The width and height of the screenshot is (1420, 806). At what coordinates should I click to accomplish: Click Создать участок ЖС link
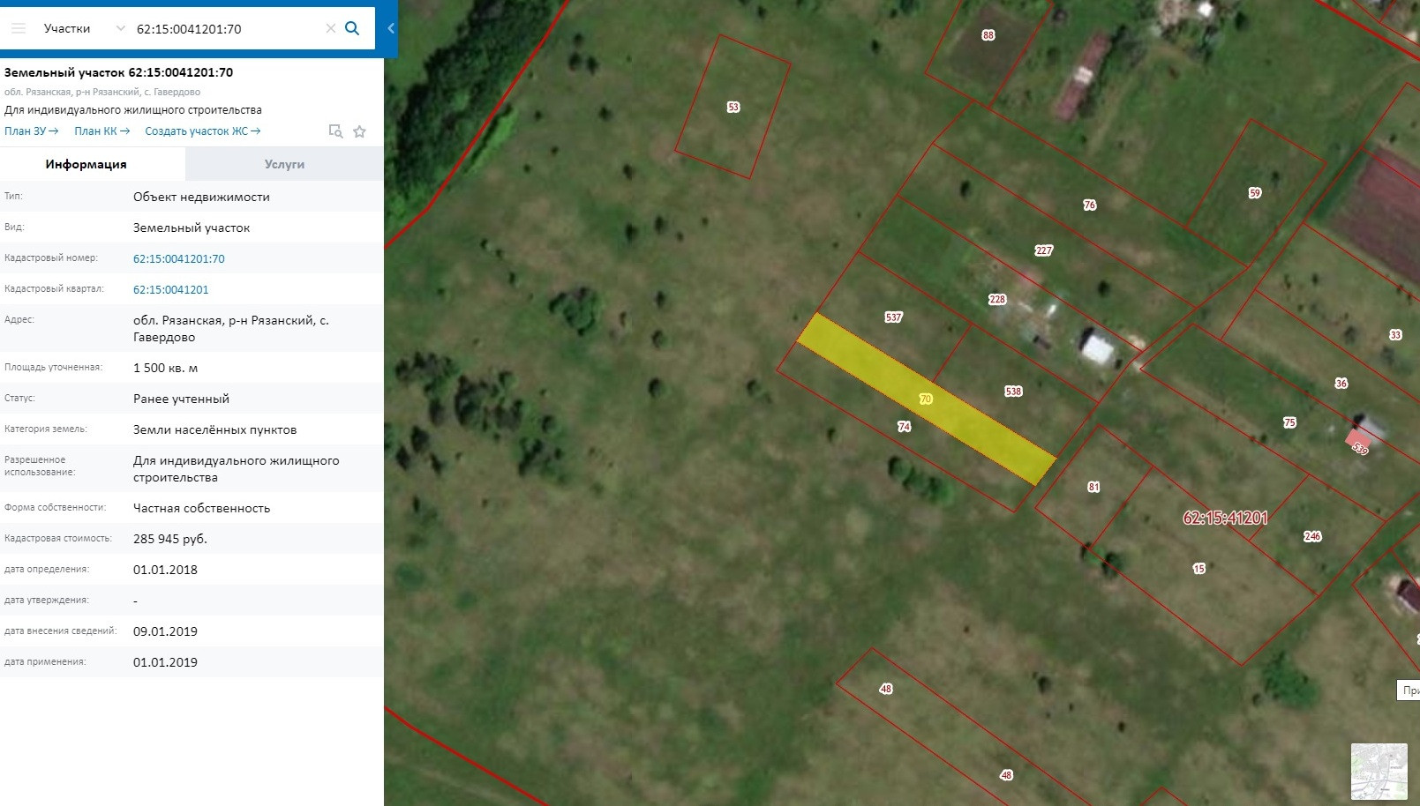[203, 131]
